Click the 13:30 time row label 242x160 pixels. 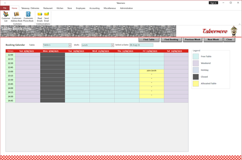10,80
